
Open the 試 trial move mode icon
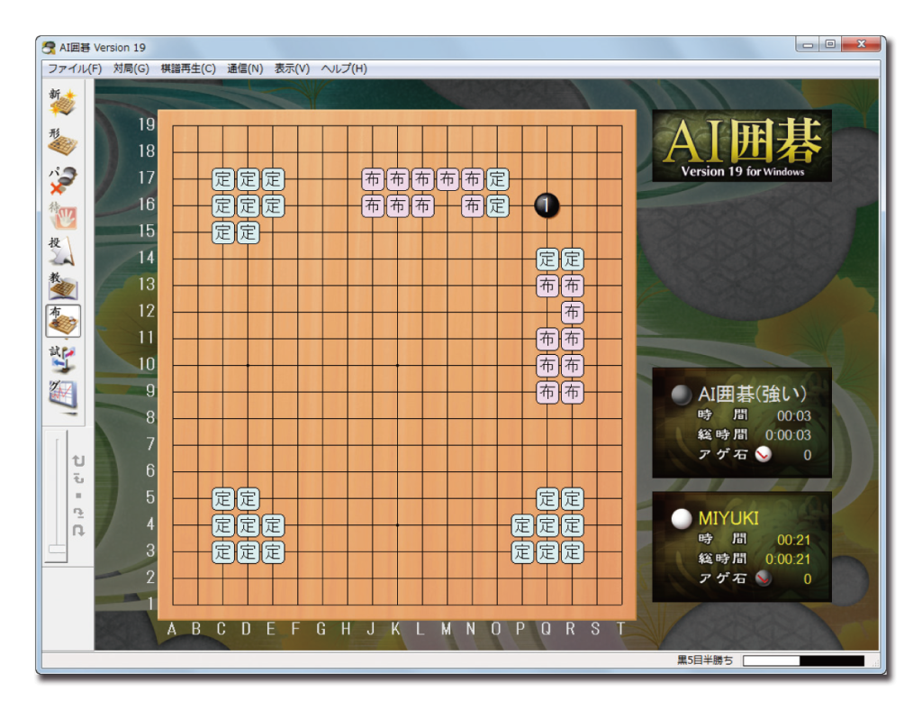pyautogui.click(x=63, y=359)
